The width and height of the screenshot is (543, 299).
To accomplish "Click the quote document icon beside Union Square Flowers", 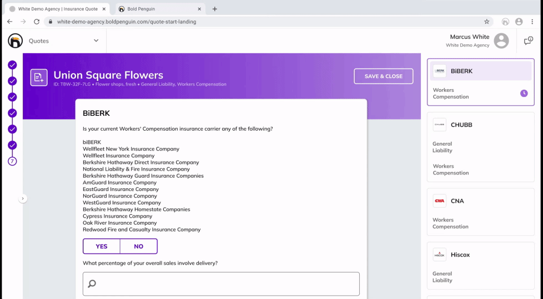I will point(39,78).
